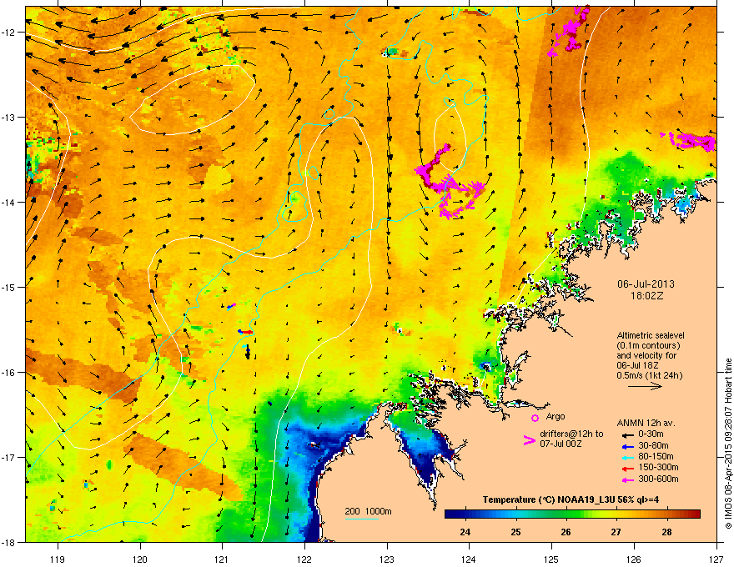Viewport: 734px width, 567px height.
Task: Click the blue 30-80m legend arrow
Action: click(x=627, y=446)
